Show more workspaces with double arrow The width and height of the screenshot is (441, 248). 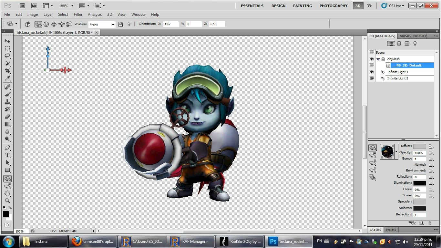[x=369, y=5]
